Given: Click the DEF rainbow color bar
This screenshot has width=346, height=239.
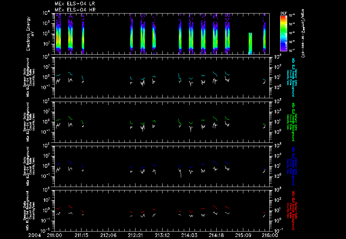Looking at the screenshot, I should point(283,33).
